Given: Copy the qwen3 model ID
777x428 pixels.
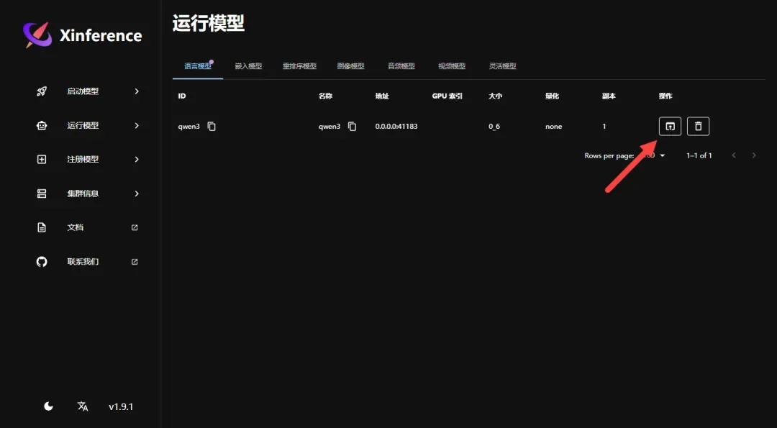Looking at the screenshot, I should click(212, 127).
